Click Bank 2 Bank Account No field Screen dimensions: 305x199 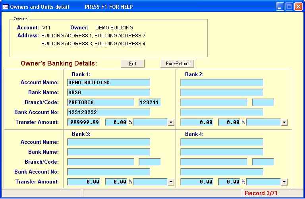[x=222, y=112]
